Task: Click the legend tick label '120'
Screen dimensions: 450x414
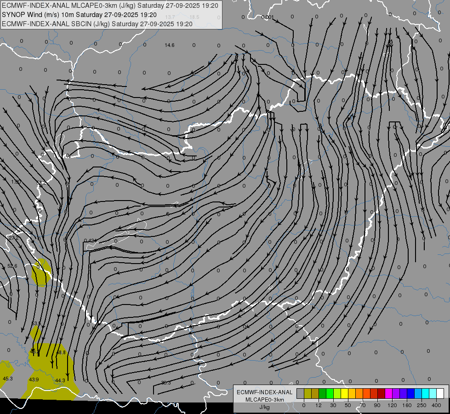Action: tap(393, 405)
